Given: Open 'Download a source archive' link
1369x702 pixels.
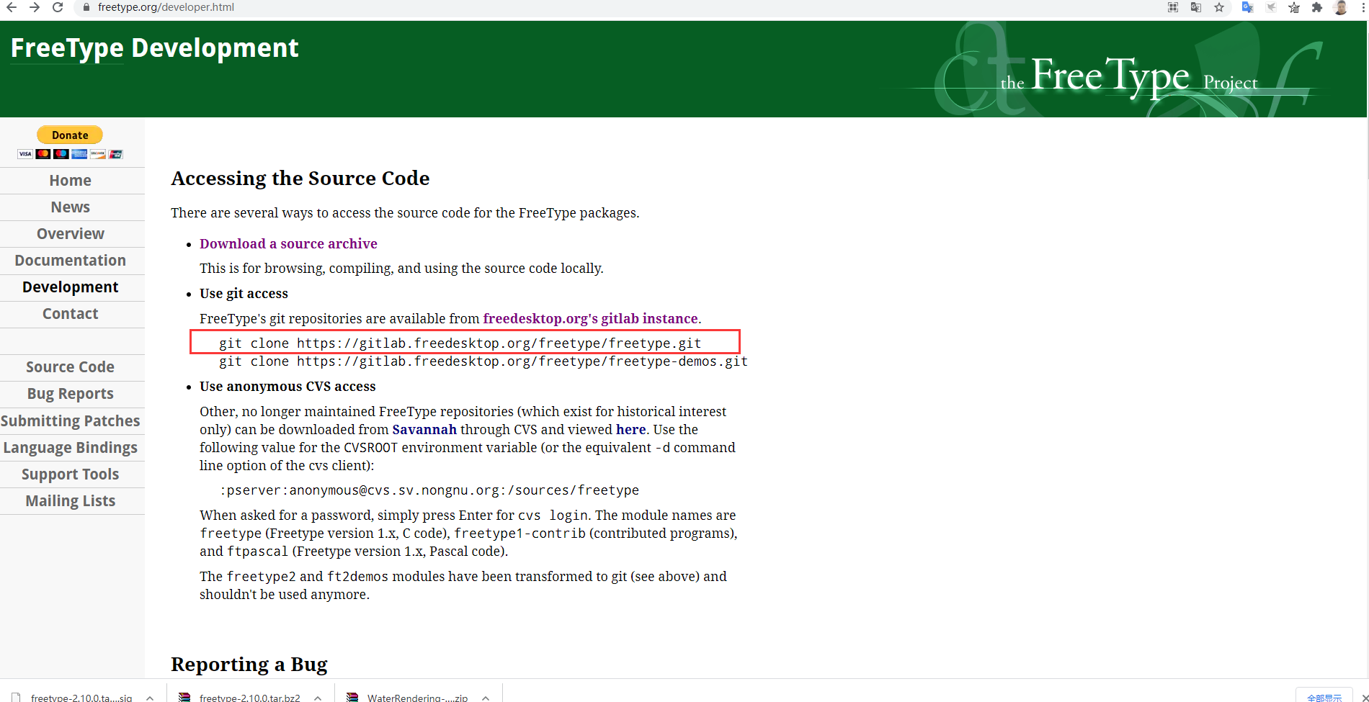Looking at the screenshot, I should click(x=288, y=244).
